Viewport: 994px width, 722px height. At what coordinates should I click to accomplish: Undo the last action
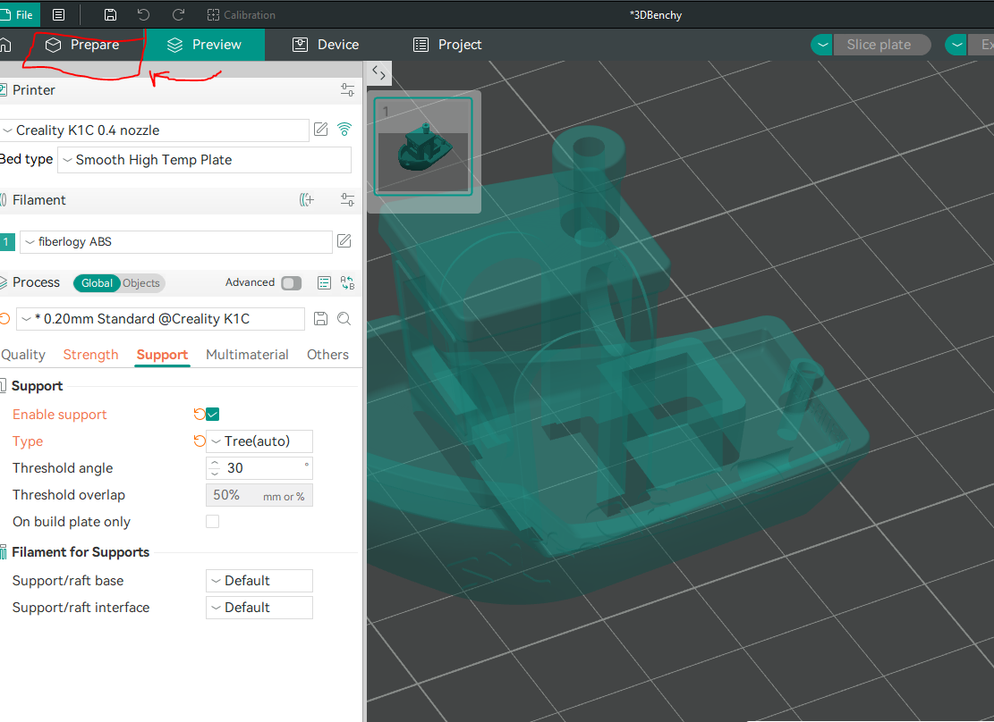pyautogui.click(x=144, y=14)
